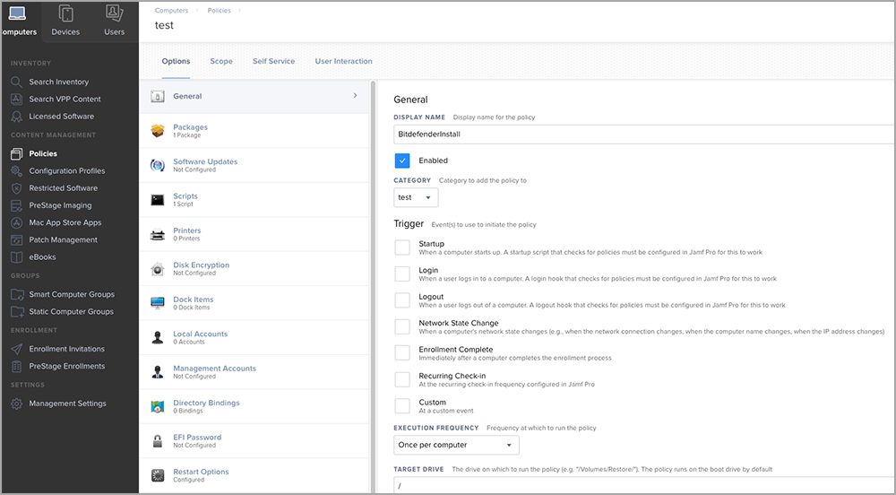Select the Scripts terminal icon

coord(158,200)
